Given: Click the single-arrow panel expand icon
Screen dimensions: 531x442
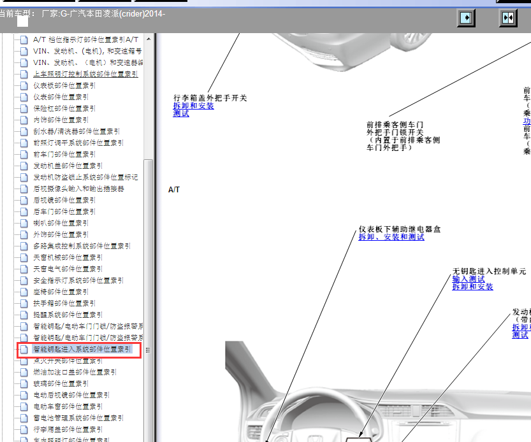Looking at the screenshot, I should click(x=467, y=18).
